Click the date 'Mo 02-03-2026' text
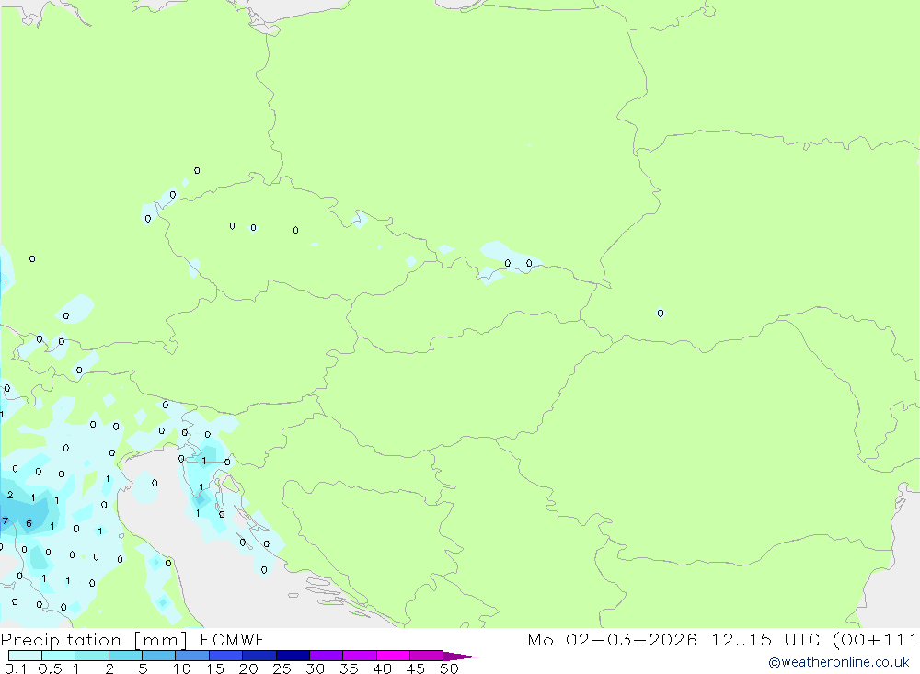Viewport: 920px width, 674px height. tap(612, 639)
